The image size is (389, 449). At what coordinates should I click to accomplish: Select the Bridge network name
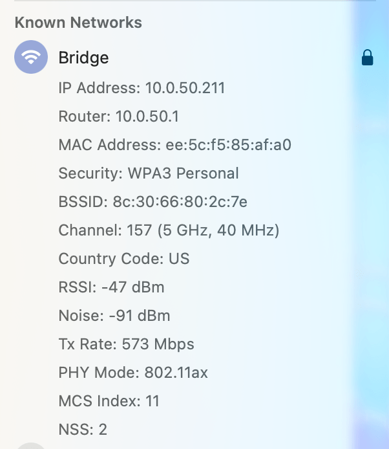83,58
